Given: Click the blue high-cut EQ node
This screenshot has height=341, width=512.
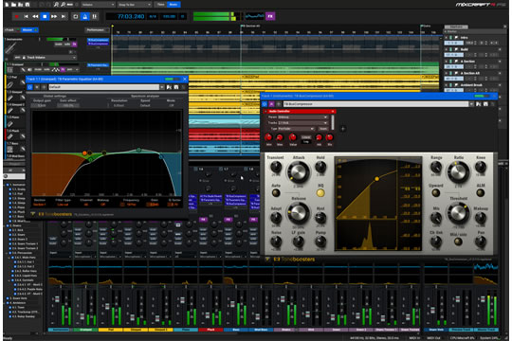Looking at the screenshot, I should tap(160, 157).
